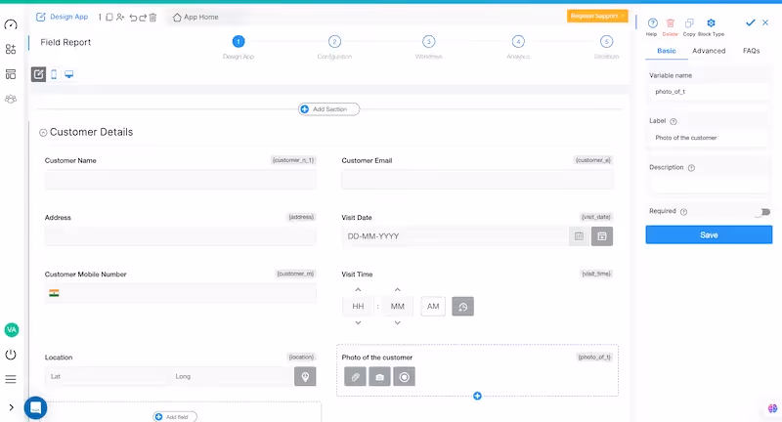782x422 pixels.
Task: Go to App Home
Action: 195,17
